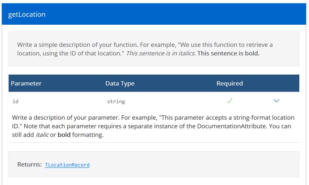
Task: Collapse the id parameter details chevron
Action: point(276,101)
